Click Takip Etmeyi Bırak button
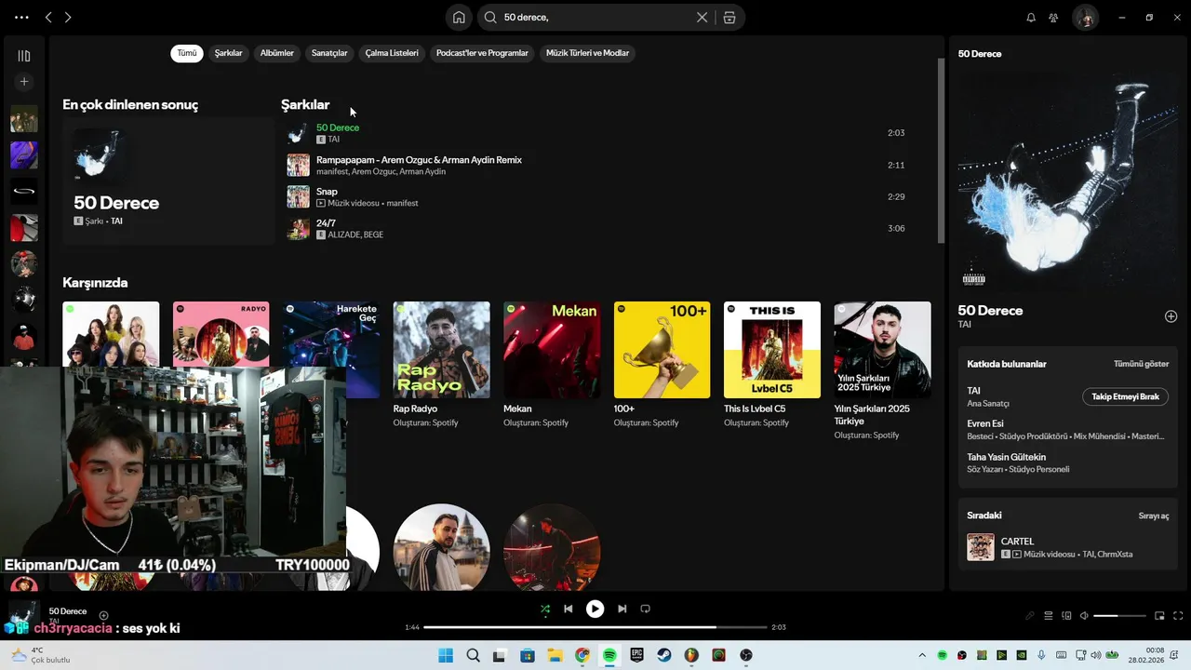 pyautogui.click(x=1125, y=396)
